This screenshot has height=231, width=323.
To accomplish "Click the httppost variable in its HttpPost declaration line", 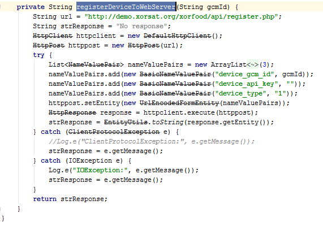I will 84,45.
